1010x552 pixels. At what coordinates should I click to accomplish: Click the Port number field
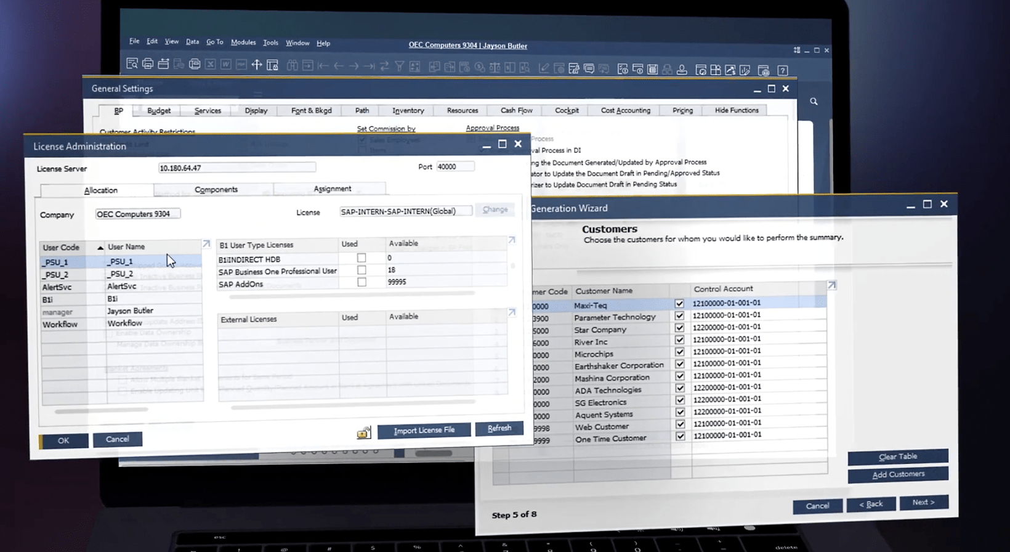point(455,166)
